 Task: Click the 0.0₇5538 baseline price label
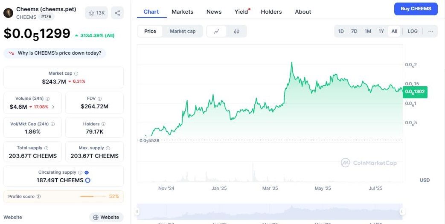pos(150,140)
